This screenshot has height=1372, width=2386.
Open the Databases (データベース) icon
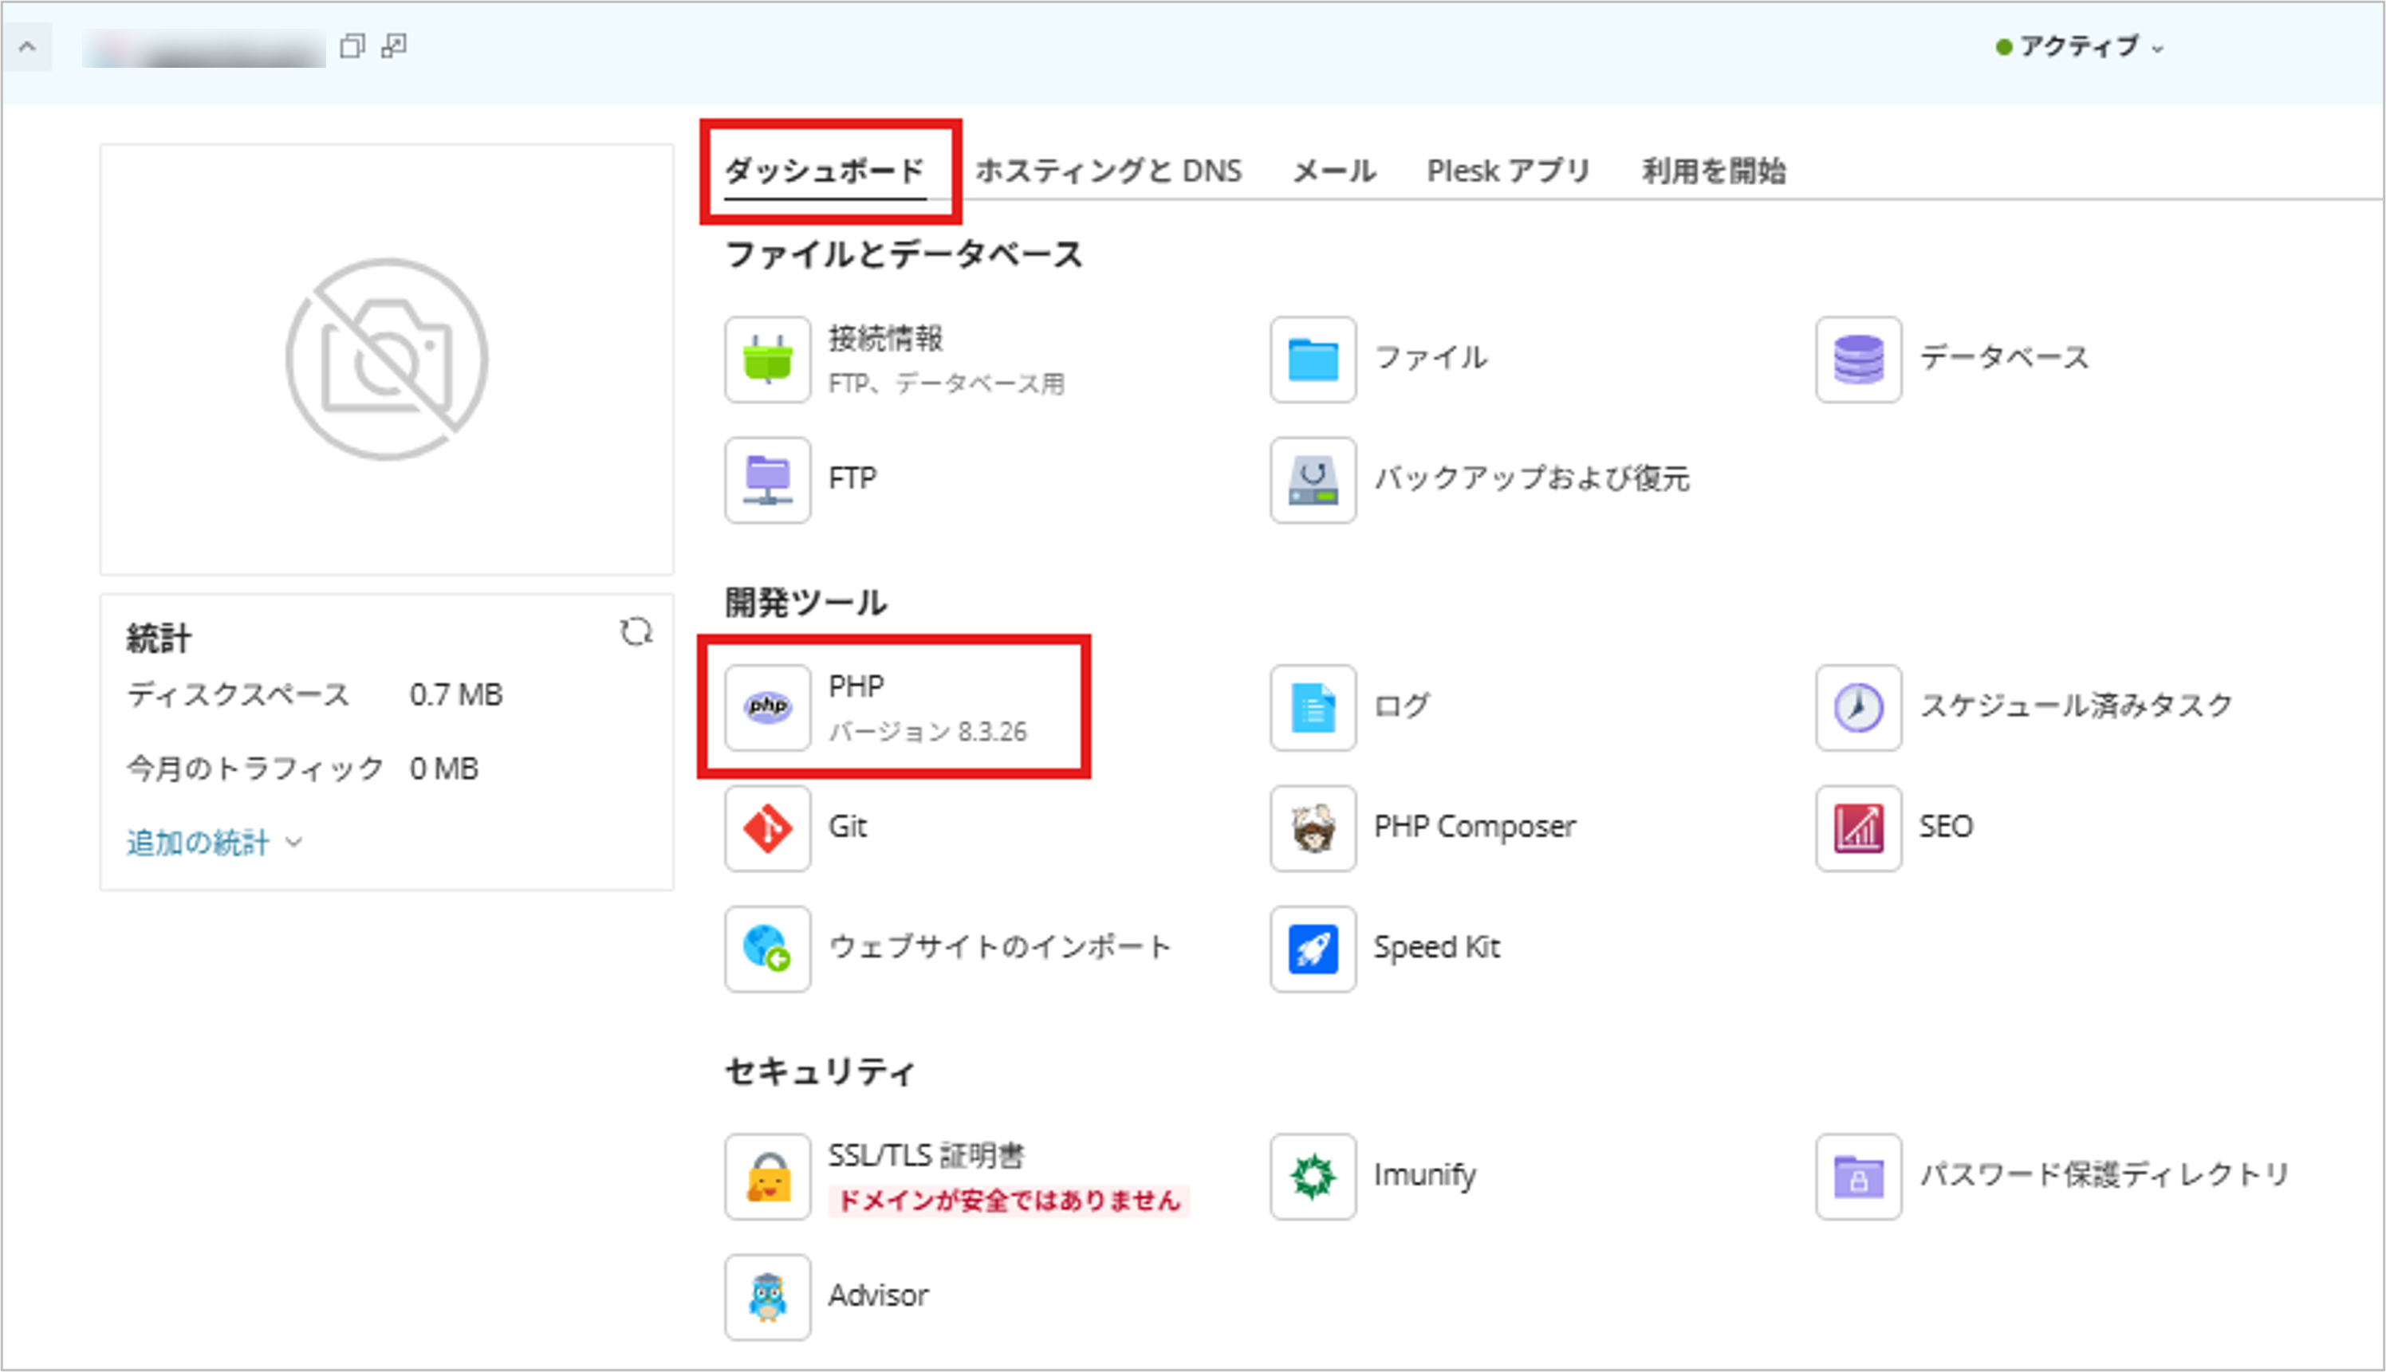[x=1858, y=359]
